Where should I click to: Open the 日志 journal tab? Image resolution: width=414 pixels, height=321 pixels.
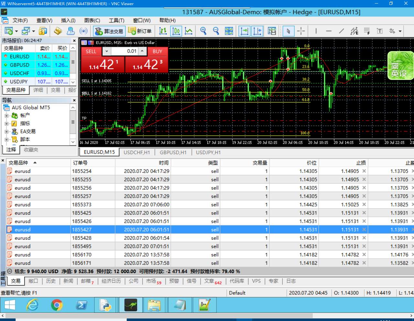tap(291, 281)
